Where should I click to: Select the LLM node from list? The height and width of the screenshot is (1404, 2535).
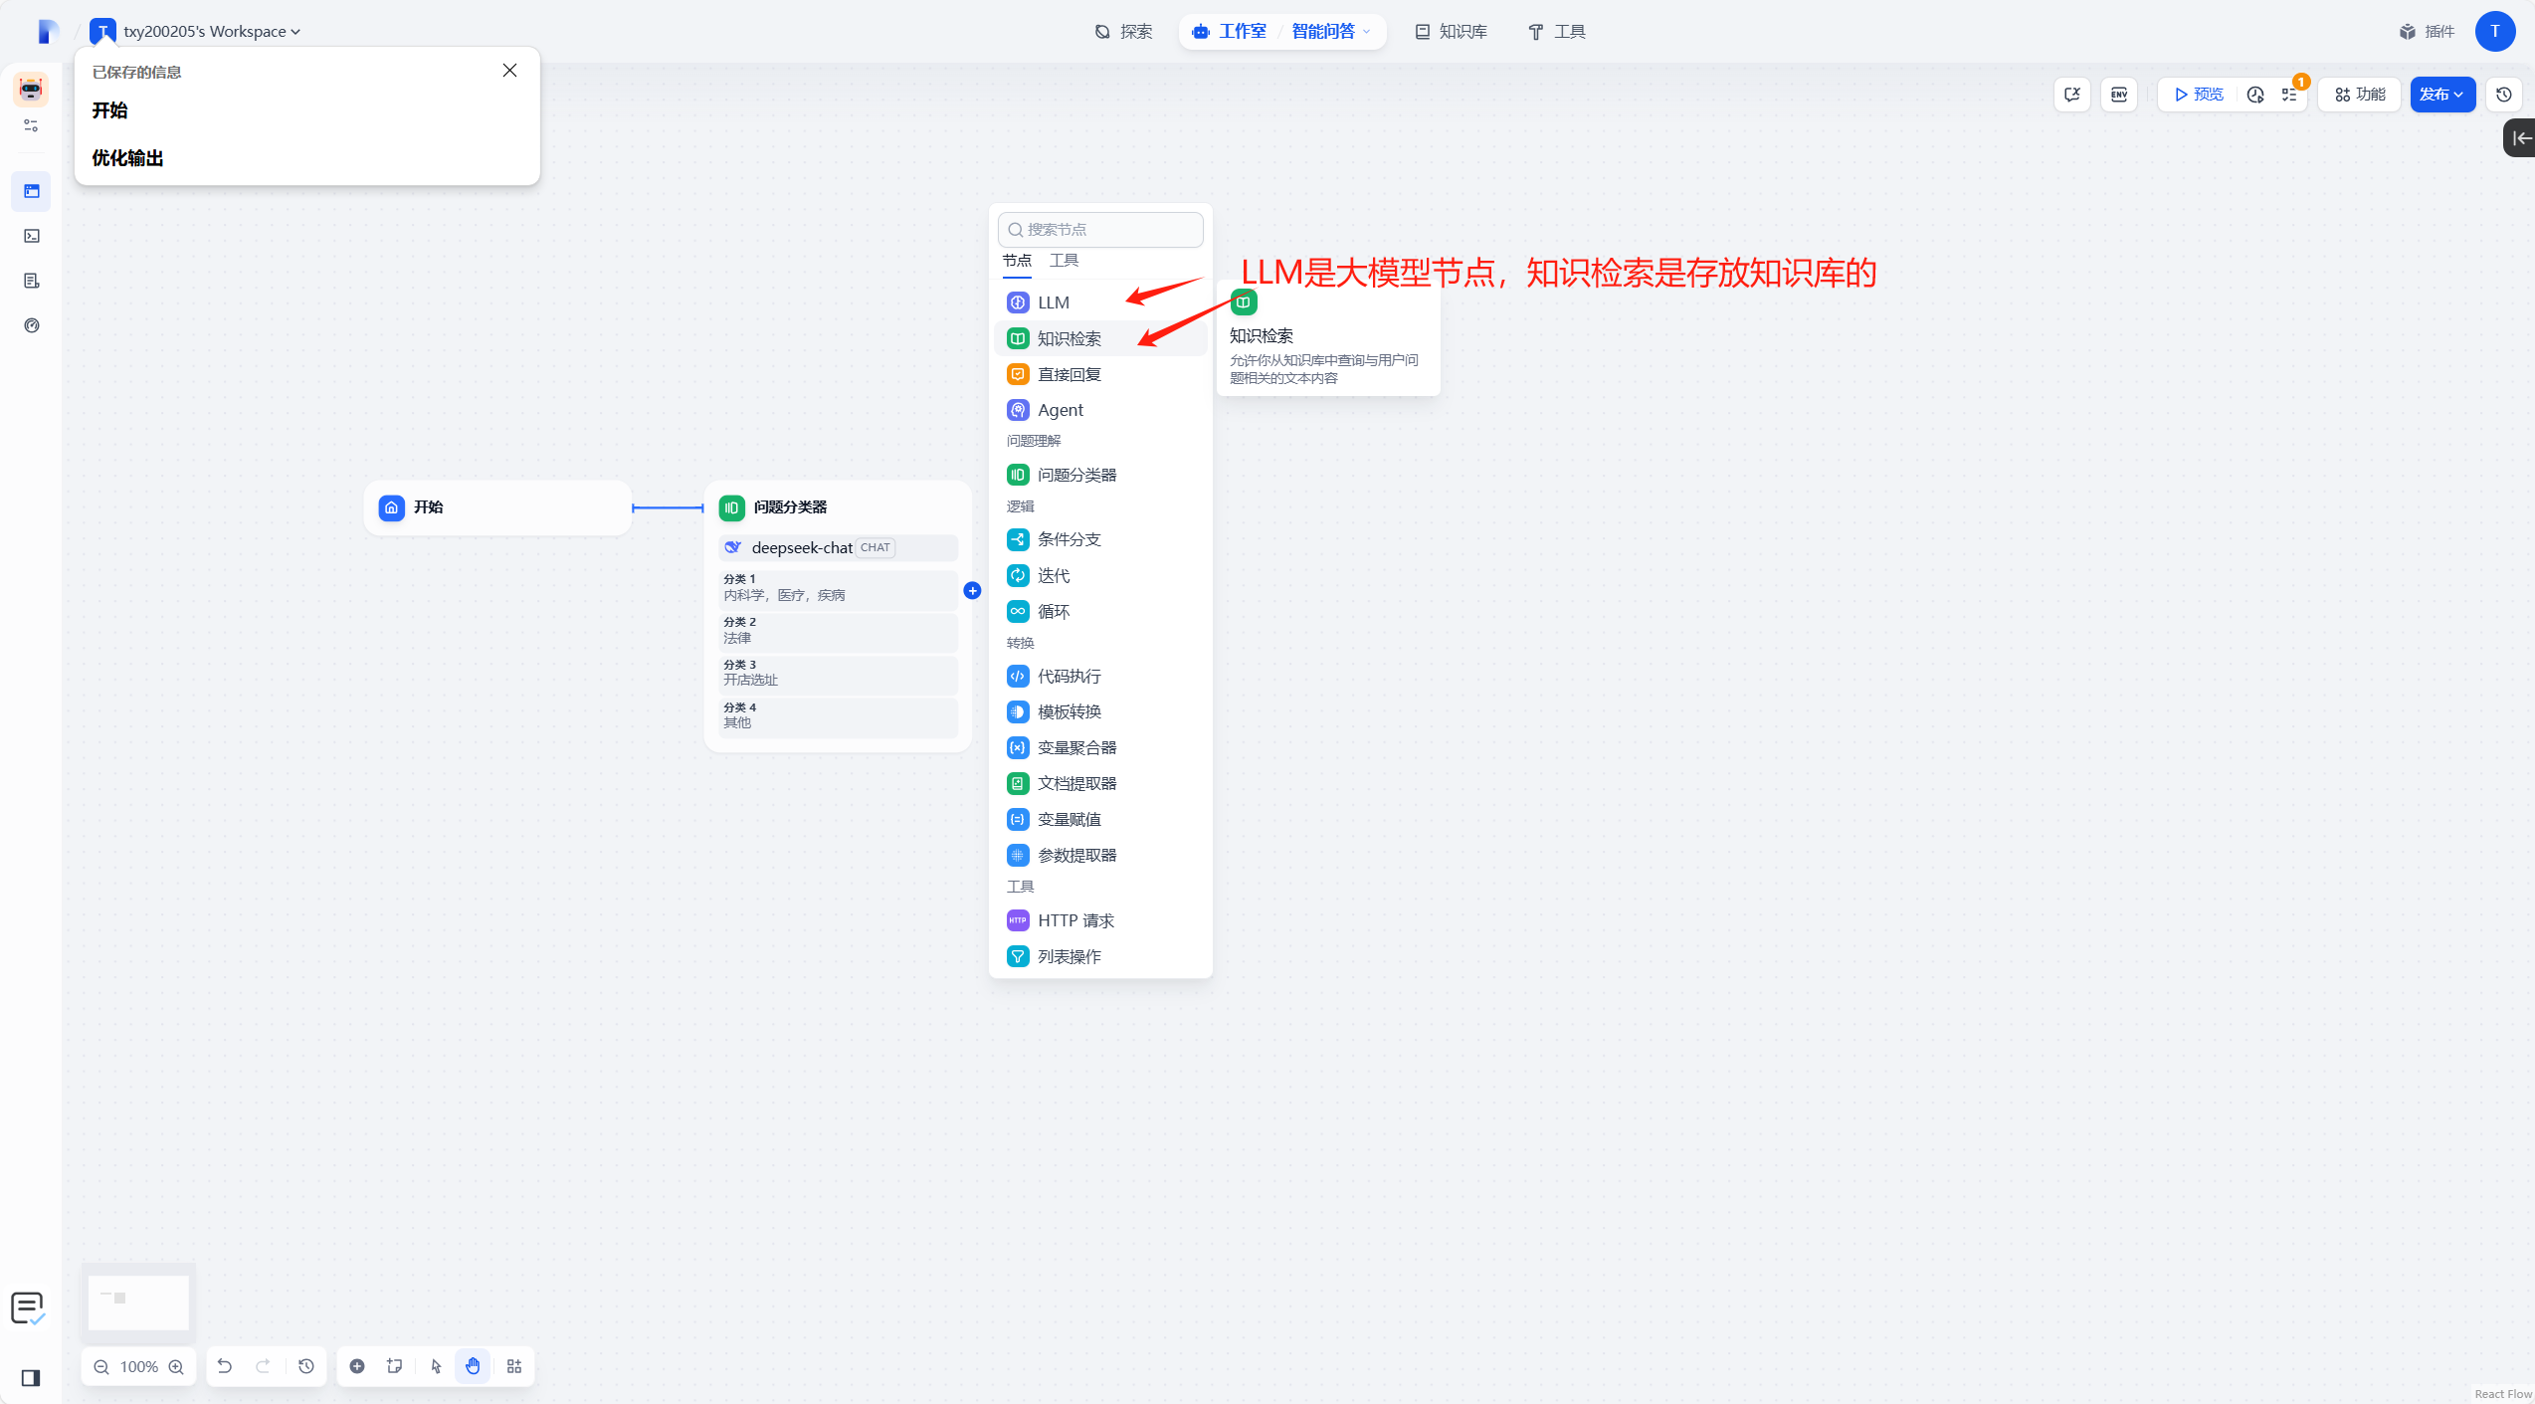[x=1054, y=302]
